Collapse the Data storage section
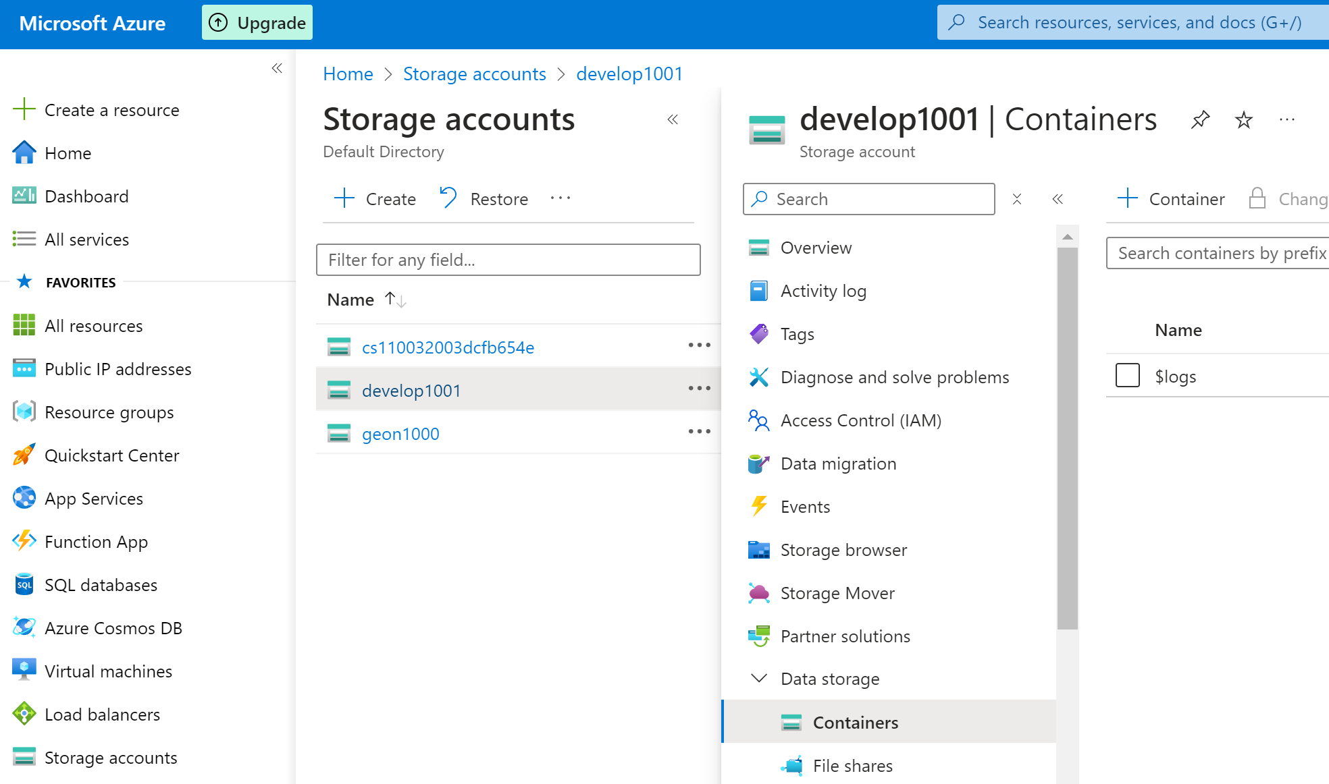1329x784 pixels. [760, 679]
